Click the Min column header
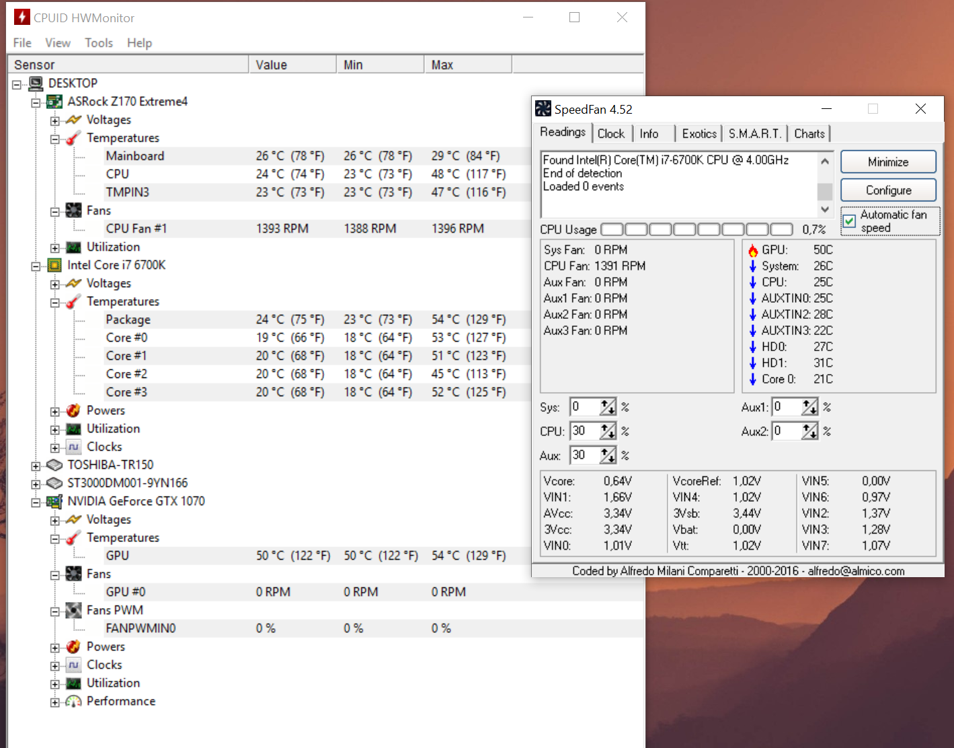 [380, 65]
